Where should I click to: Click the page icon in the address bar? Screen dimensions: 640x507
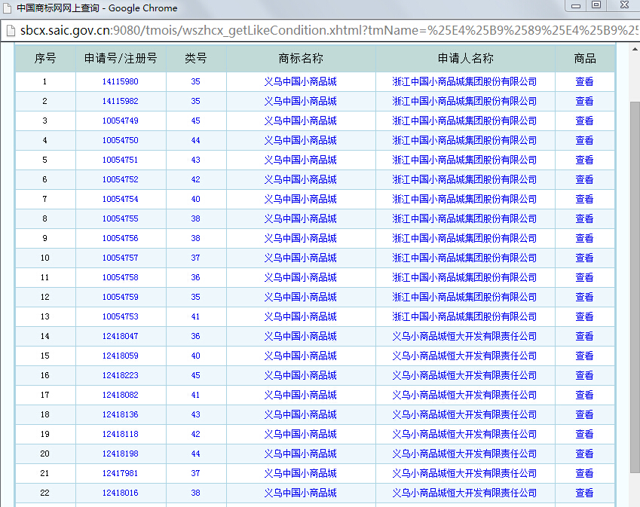click(x=11, y=31)
